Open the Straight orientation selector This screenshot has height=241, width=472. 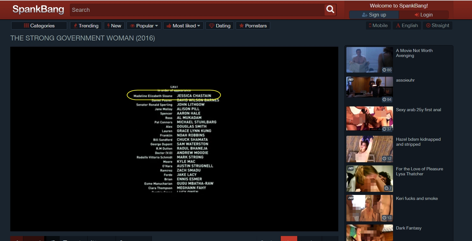click(437, 26)
